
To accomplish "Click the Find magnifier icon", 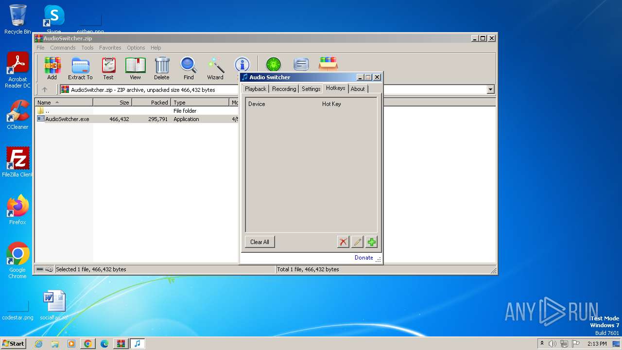I will 189,69.
